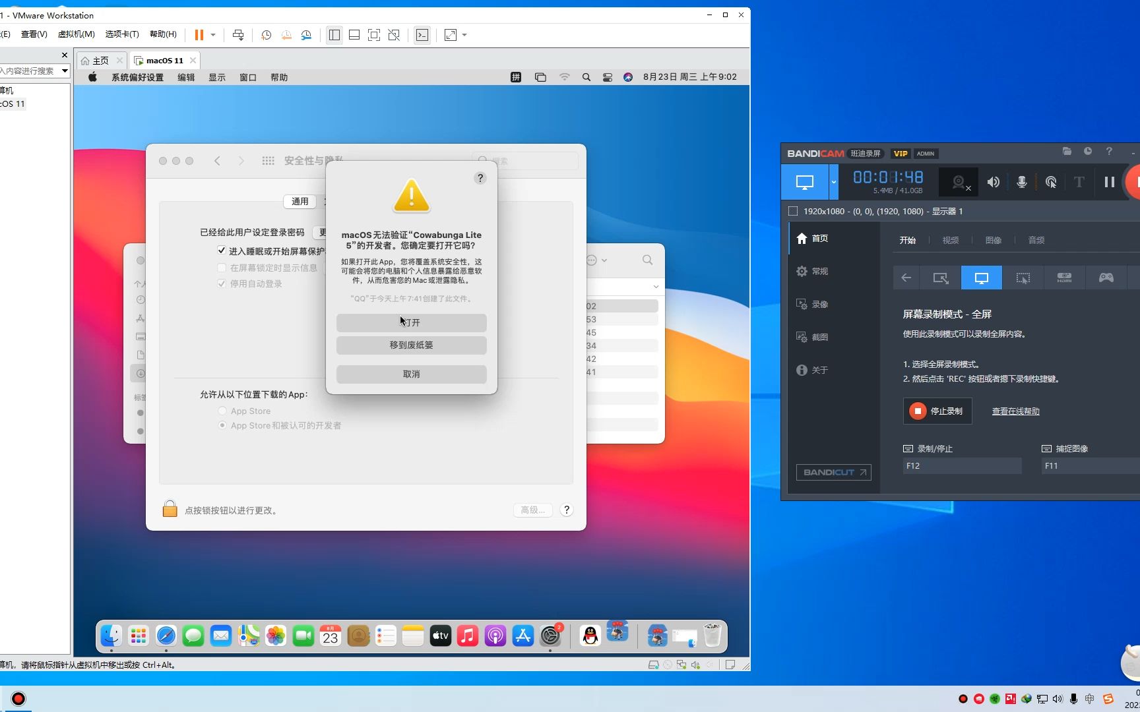Pause the VM with VMware's orange pause icon
The image size is (1140, 712).
pos(199,35)
